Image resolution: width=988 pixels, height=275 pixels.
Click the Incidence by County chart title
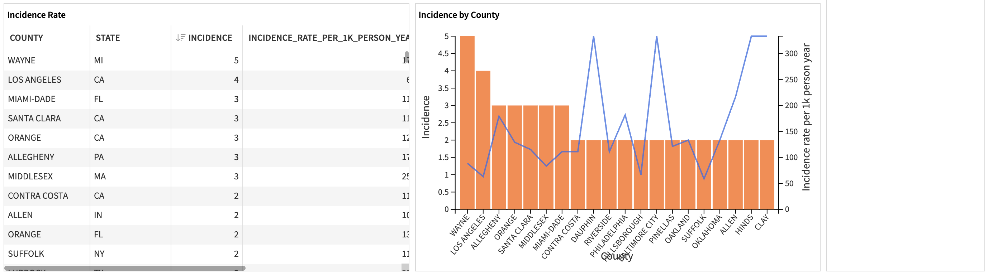point(459,15)
